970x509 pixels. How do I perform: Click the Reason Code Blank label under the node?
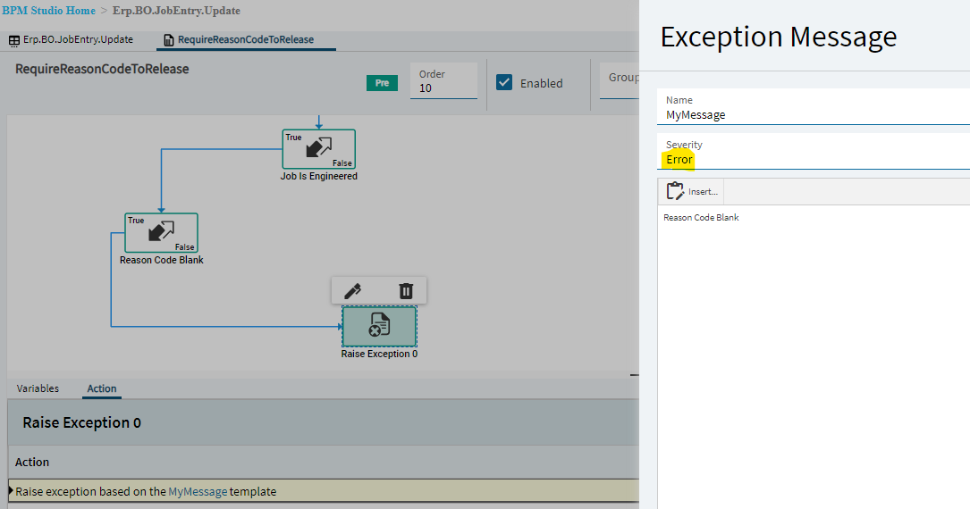[x=162, y=260]
